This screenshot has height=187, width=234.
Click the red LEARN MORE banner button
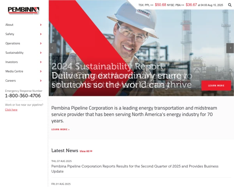(x=216, y=86)
